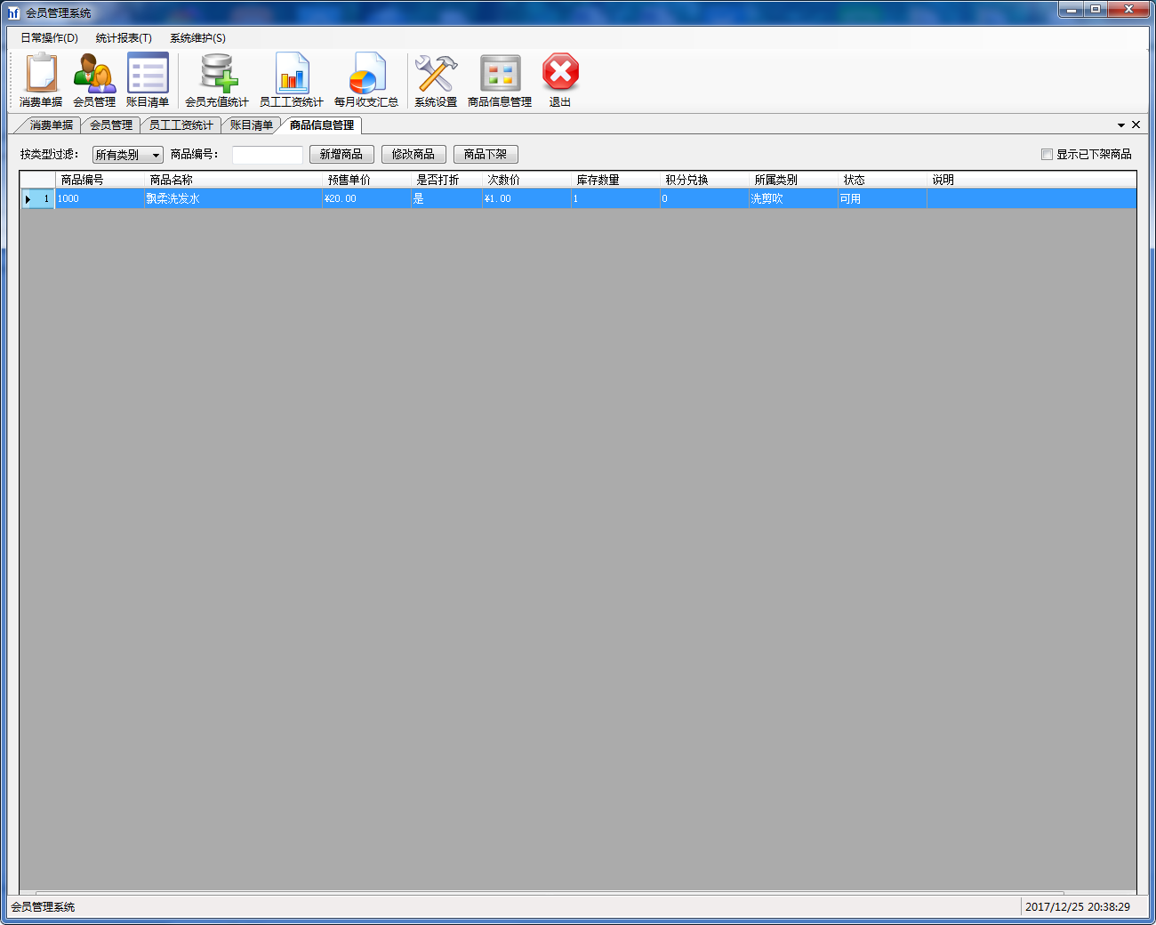Click the 商品下架 button
Screen dimensions: 1156x925
(x=486, y=154)
